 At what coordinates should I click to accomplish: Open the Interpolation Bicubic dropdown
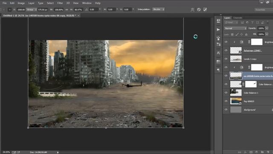pyautogui.click(x=158, y=9)
